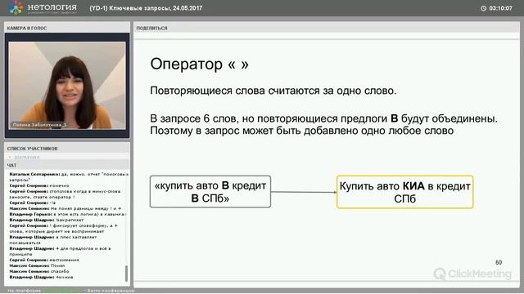Viewport: 524px width, 294px height.
Task: Click Владимир Шадрин's message "для предлогов"
Action: [60, 252]
